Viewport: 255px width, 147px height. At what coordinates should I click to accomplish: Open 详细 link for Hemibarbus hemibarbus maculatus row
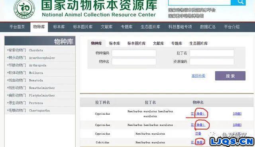tap(237, 125)
